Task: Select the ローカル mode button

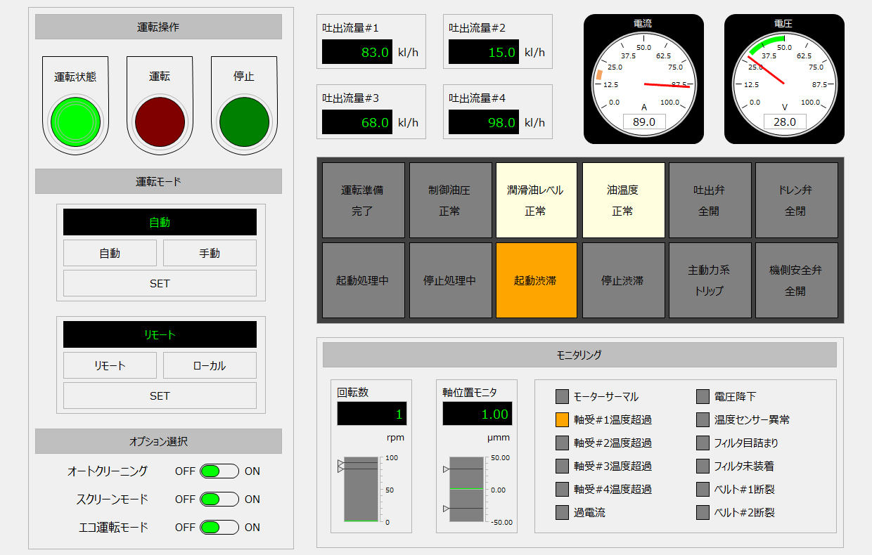Action: click(210, 365)
